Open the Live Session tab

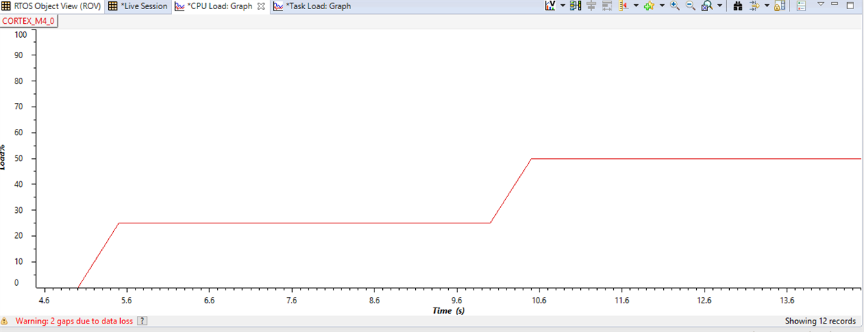pyautogui.click(x=138, y=6)
